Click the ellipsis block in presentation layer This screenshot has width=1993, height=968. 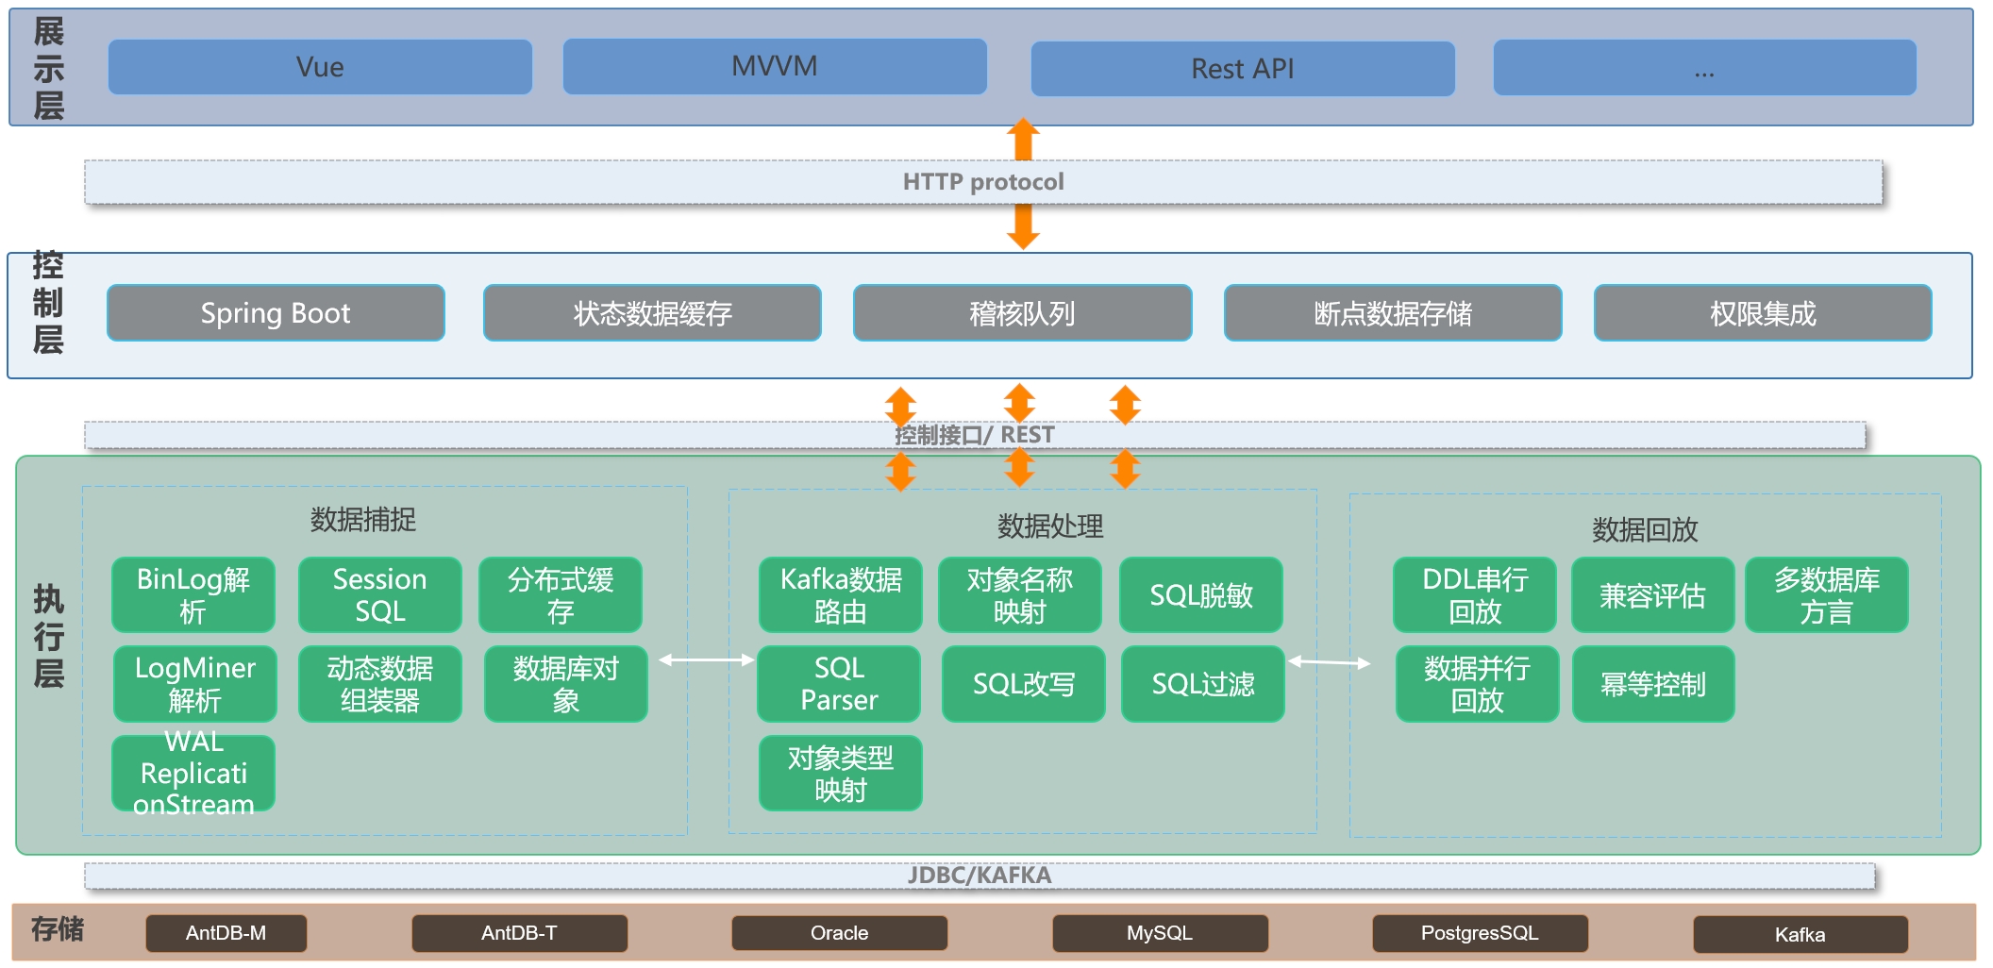(1704, 68)
